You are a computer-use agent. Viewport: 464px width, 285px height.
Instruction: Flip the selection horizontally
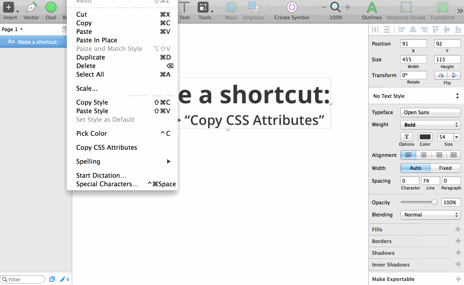(441, 75)
